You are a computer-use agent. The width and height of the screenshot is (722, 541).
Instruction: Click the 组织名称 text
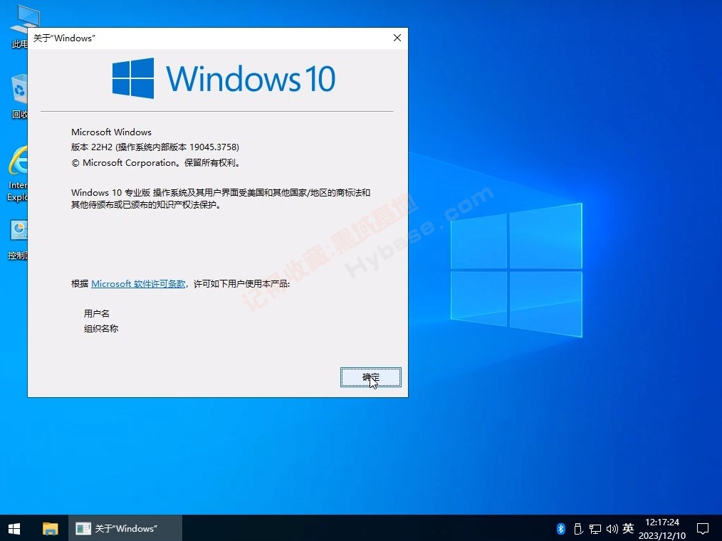(x=101, y=328)
